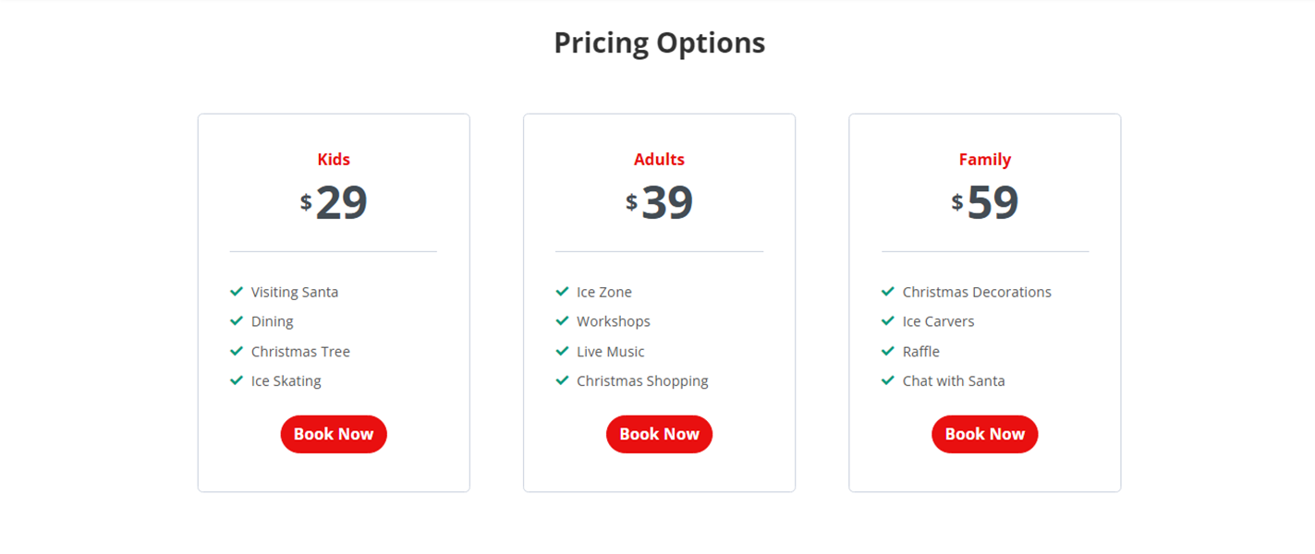1315x554 pixels.
Task: Select the Adults plan title
Action: 659,160
